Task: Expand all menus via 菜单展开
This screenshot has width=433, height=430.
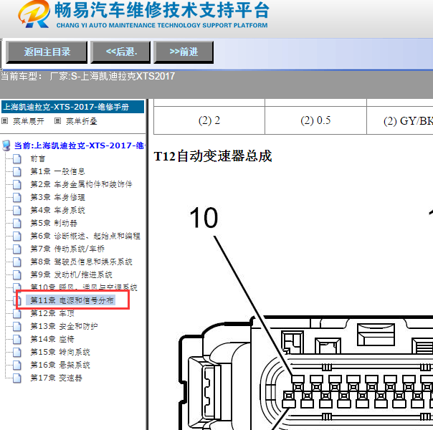Action: pos(28,121)
